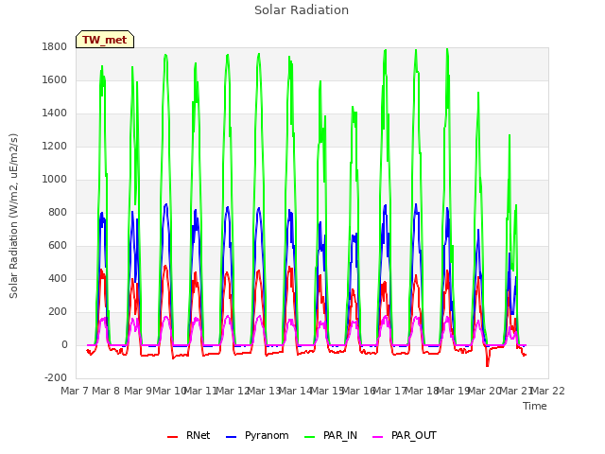The height and width of the screenshot is (454, 605).
Task: Click the 200 y-axis tick label
Action: 58,312
